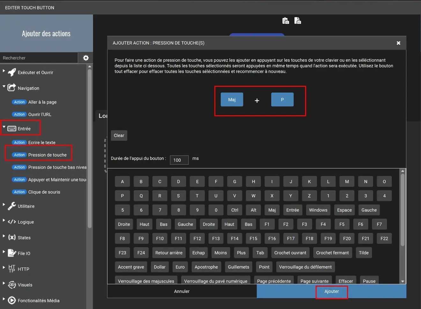The height and width of the screenshot is (309, 421).
Task: Remove the selected Maj key chip
Action: (232, 100)
